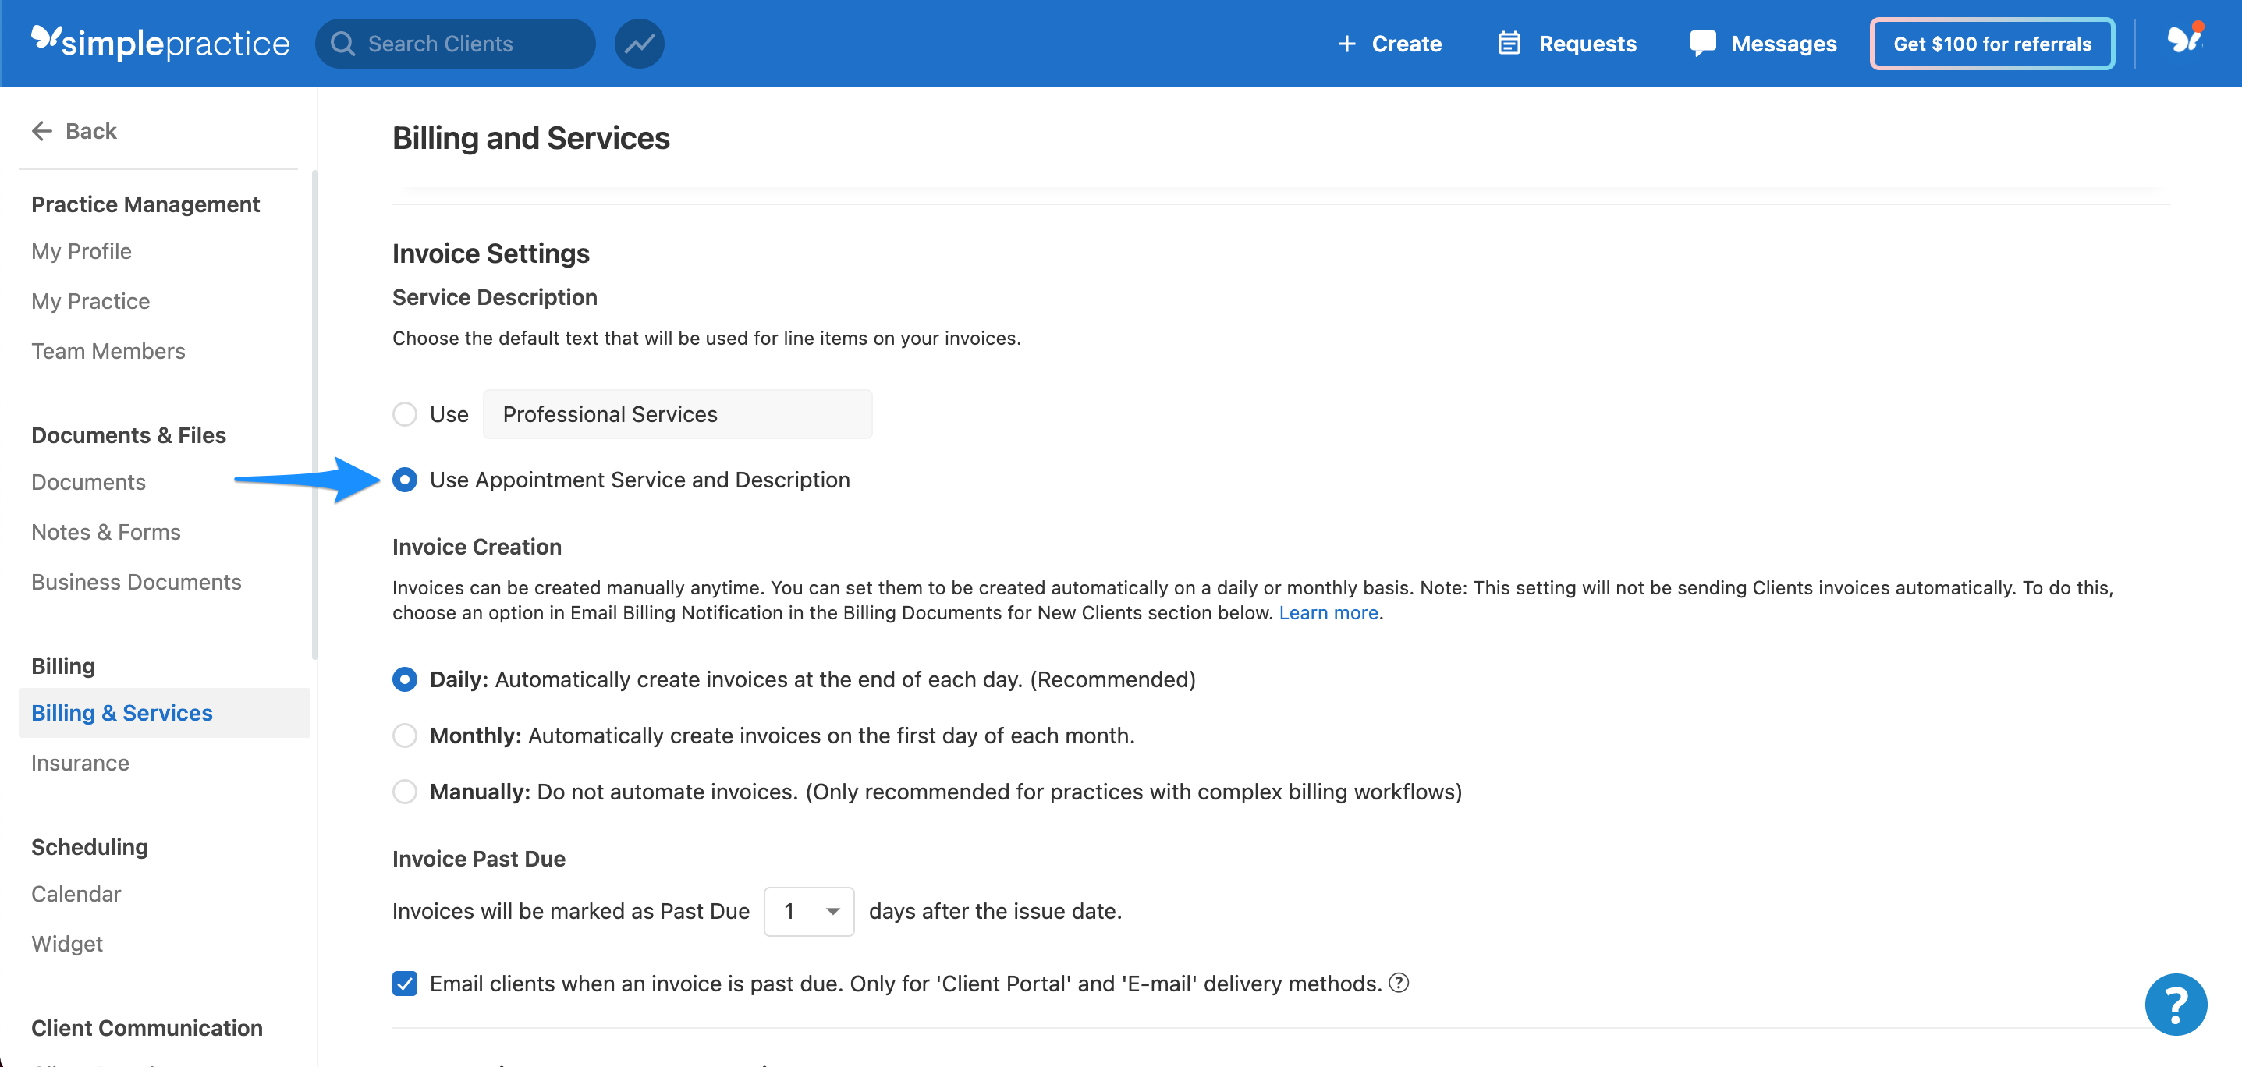The width and height of the screenshot is (2242, 1067).
Task: Select Monthly invoice creation option
Action: 405,736
